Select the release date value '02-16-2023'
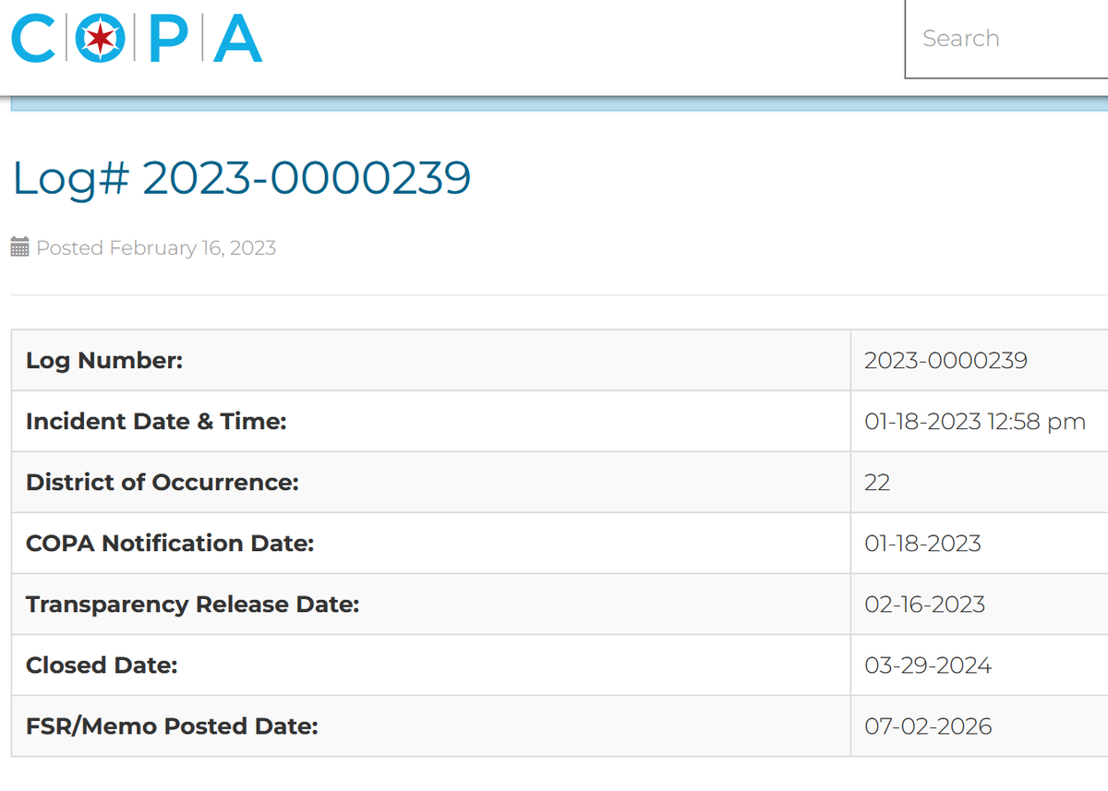 click(x=924, y=604)
